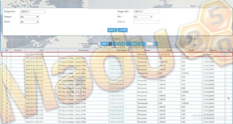Open the Pilih dropdown
The height and width of the screenshot is (124, 233).
point(143,17)
